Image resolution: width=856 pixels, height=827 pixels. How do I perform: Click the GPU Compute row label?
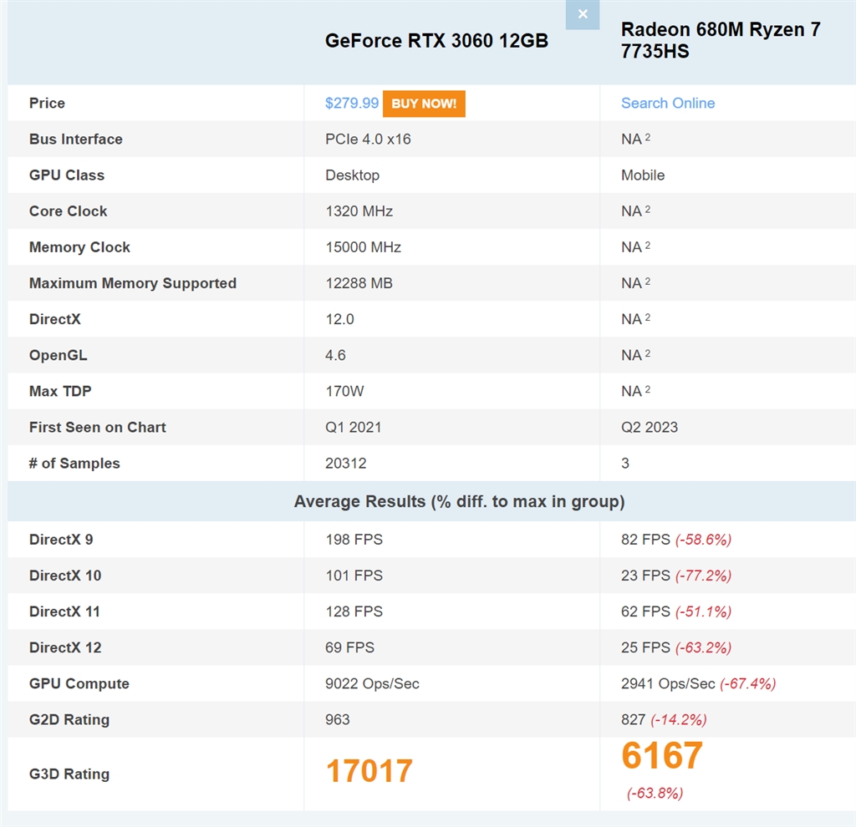coord(79,683)
